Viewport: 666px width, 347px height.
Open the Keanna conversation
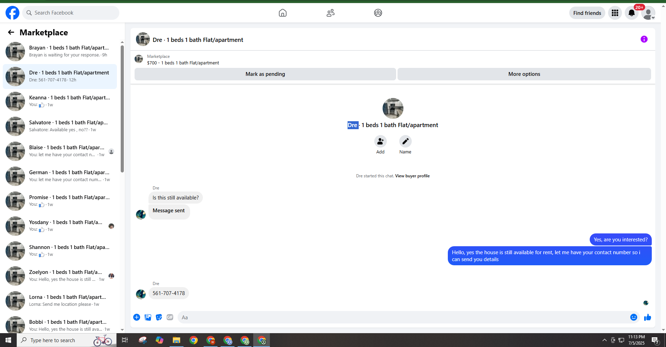pyautogui.click(x=60, y=101)
